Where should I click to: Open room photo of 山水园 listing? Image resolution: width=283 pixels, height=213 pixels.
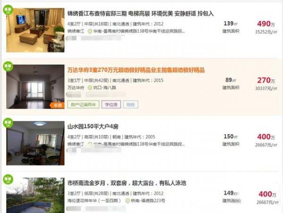click(x=35, y=143)
